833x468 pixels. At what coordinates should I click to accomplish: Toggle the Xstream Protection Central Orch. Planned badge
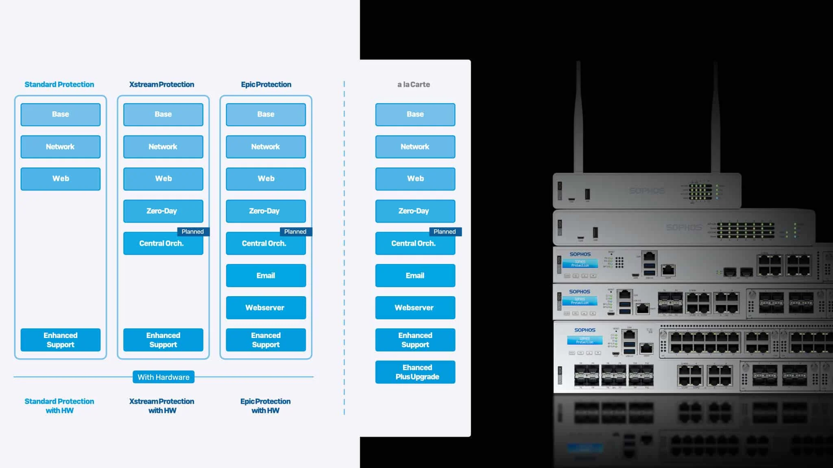click(x=193, y=232)
